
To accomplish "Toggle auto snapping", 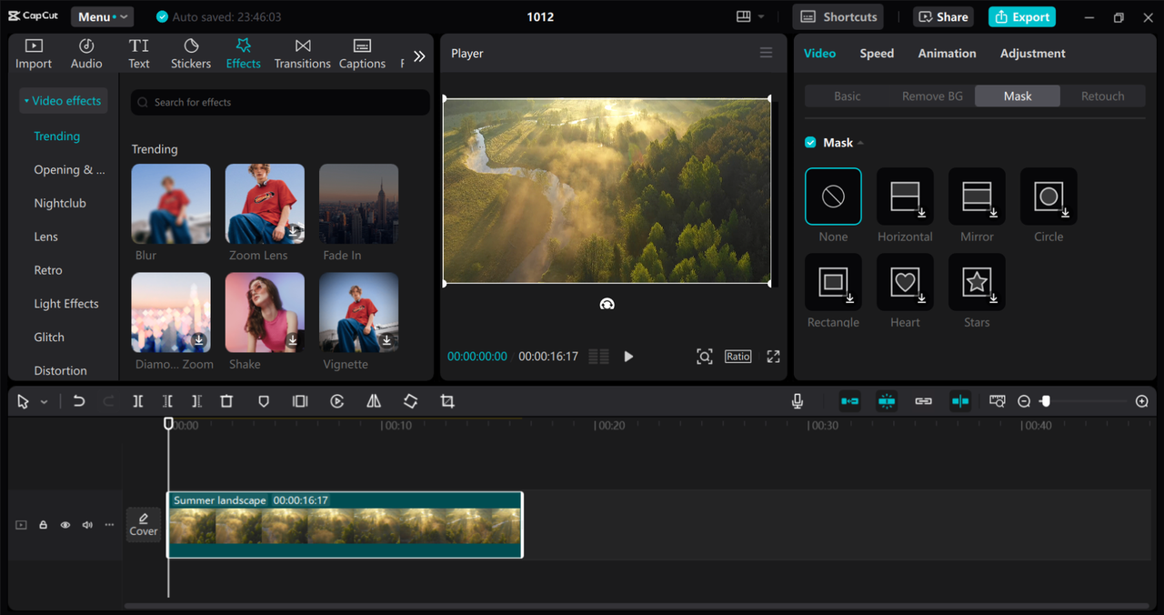I will coord(887,401).
